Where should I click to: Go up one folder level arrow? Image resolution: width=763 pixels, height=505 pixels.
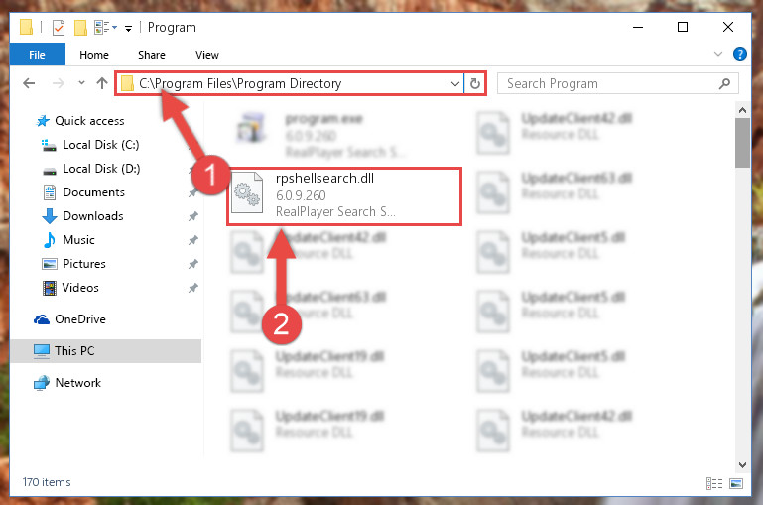pos(102,83)
